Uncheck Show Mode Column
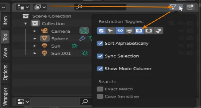This screenshot has height=108, width=201. click(x=100, y=69)
